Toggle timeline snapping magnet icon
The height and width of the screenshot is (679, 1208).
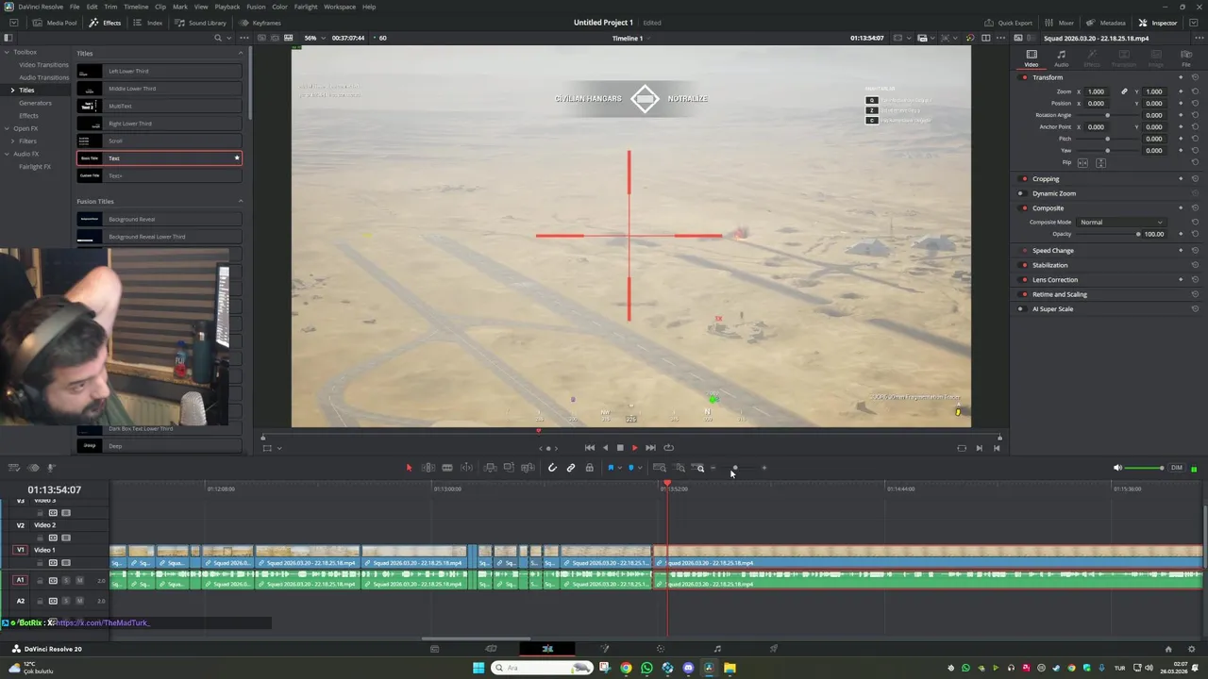tap(552, 468)
